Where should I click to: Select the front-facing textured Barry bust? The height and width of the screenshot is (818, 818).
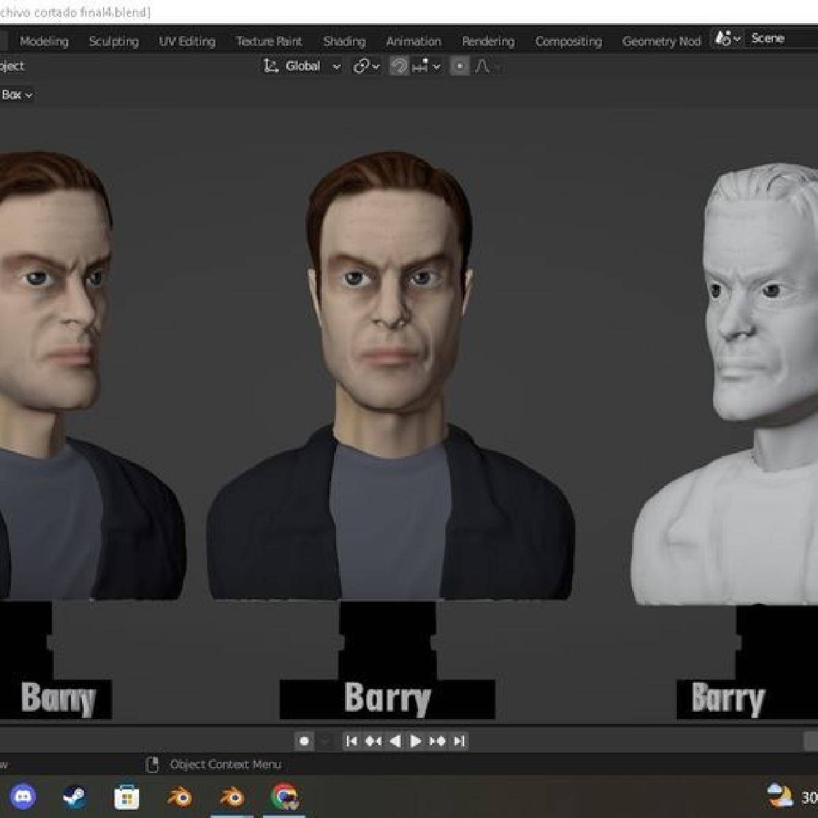tap(390, 375)
